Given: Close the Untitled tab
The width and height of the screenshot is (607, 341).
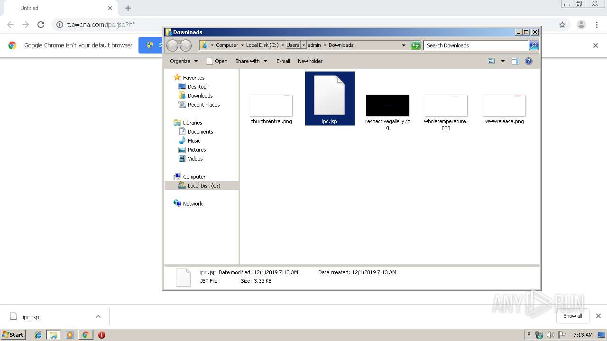Looking at the screenshot, I should [x=110, y=8].
